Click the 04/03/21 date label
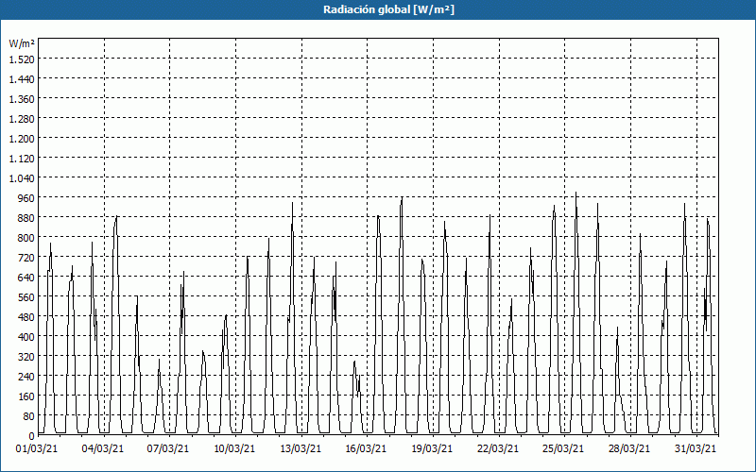Image resolution: width=756 pixels, height=472 pixels. pyautogui.click(x=103, y=448)
